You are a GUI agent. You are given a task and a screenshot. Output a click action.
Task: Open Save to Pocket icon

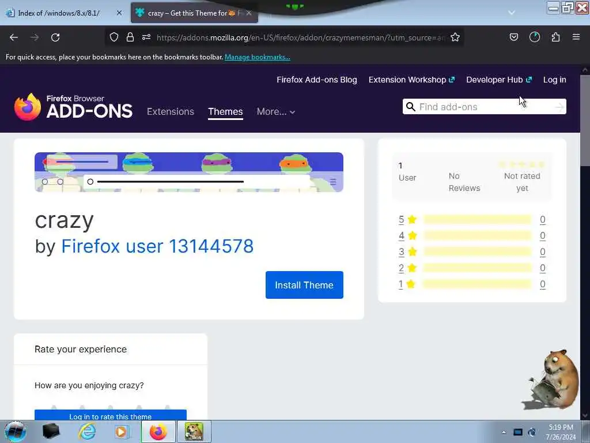point(514,37)
